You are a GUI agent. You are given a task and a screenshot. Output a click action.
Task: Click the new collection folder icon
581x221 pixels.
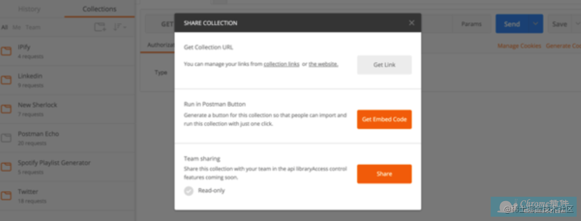pyautogui.click(x=100, y=27)
